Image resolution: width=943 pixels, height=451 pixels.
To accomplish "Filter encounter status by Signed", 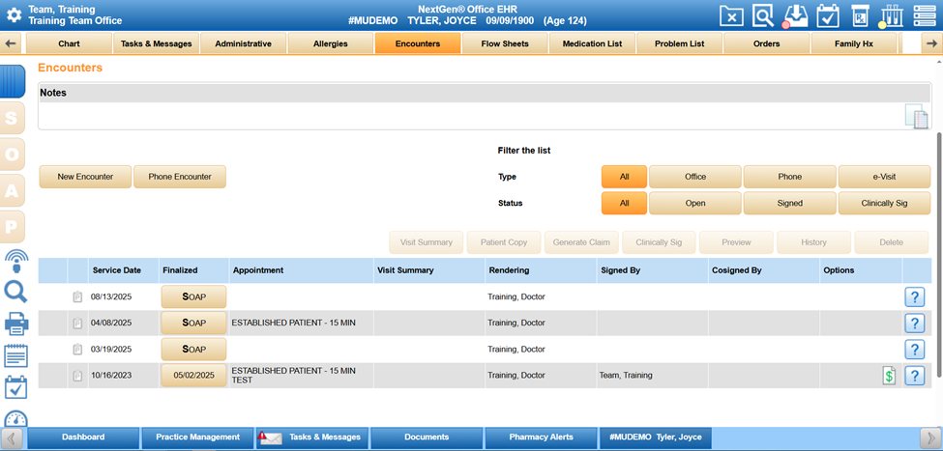I will click(789, 203).
